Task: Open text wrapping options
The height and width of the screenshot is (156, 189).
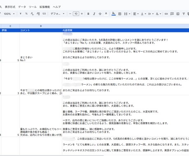Action: tap(151, 14)
